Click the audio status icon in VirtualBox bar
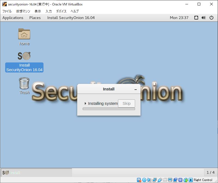This screenshot has height=183, width=218. 149,180
